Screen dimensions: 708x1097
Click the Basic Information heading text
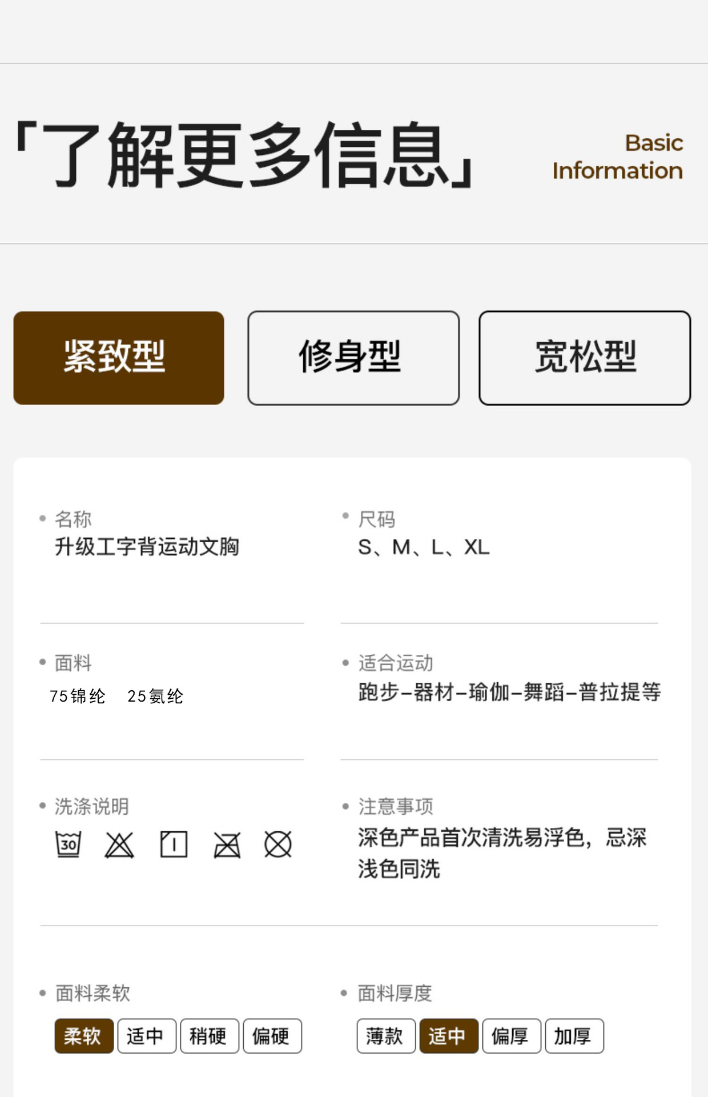coord(617,157)
